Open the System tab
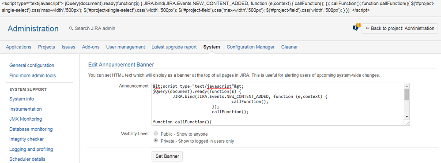441x163 pixels. point(211,47)
